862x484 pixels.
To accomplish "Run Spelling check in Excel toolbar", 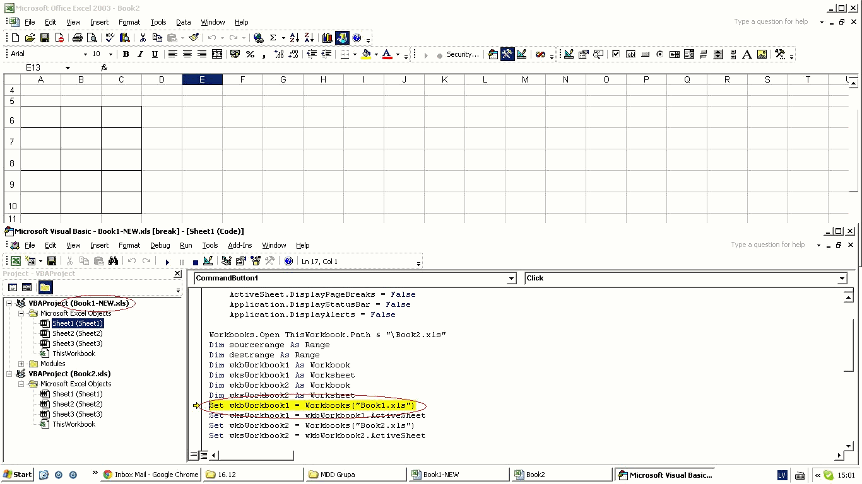I will tap(110, 38).
